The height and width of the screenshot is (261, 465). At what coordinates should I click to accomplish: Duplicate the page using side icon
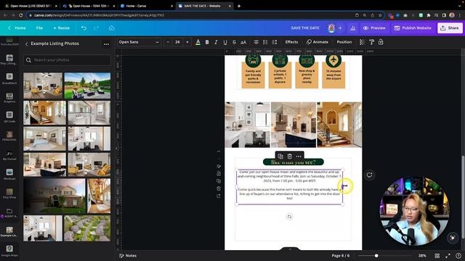tap(219, 181)
